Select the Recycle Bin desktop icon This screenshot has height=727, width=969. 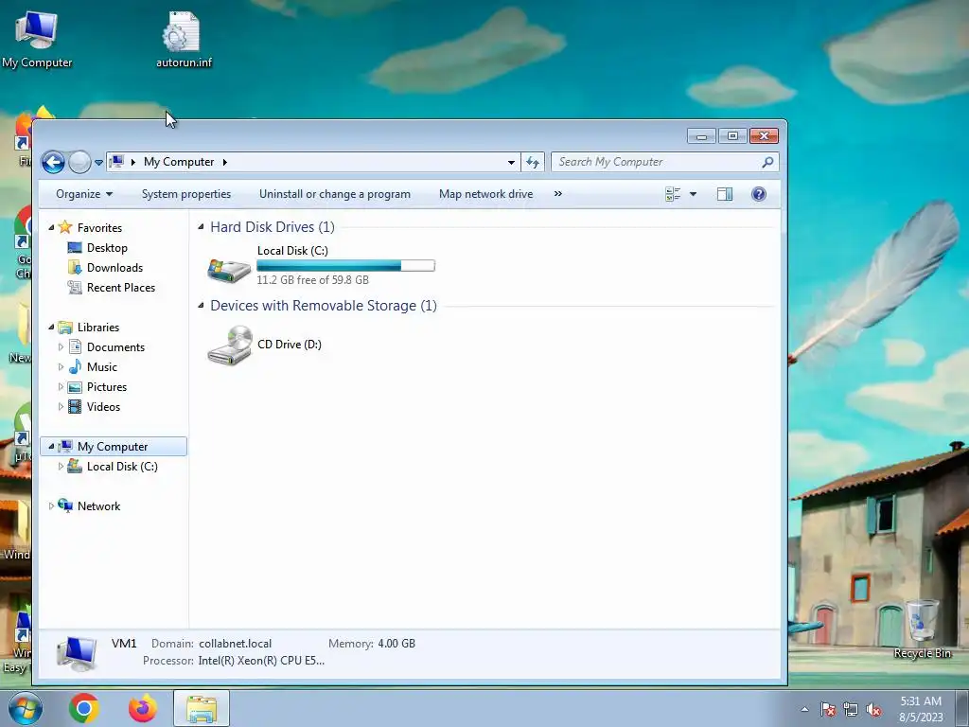coord(923,629)
